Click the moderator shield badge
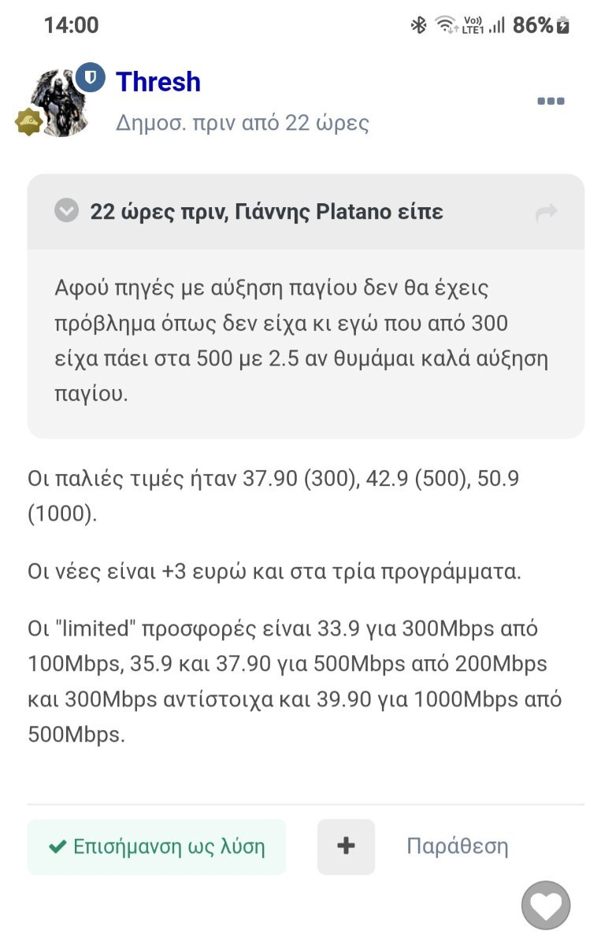Image resolution: width=612 pixels, height=945 pixels. pyautogui.click(x=91, y=77)
